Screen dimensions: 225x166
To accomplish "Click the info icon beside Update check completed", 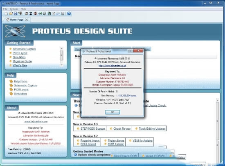I will click(x=75, y=155).
